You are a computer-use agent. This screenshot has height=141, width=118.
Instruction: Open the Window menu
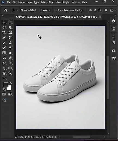[76, 2]
